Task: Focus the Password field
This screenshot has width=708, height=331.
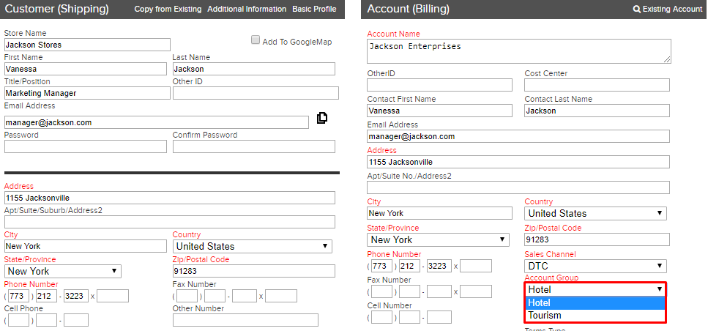Action: (86, 146)
